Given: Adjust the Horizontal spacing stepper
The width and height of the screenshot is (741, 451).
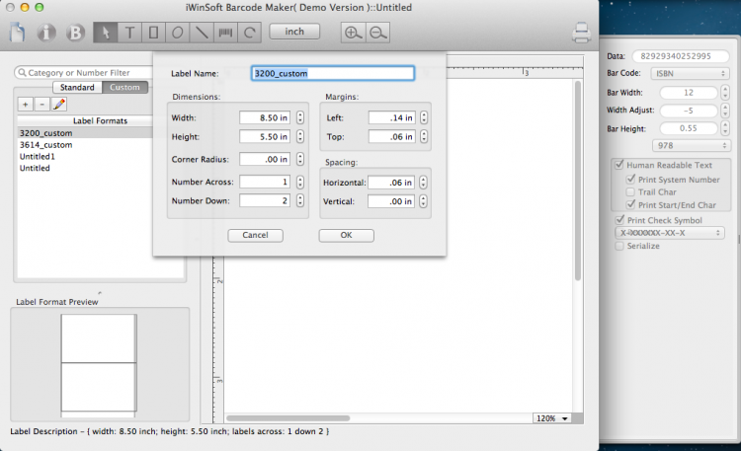Looking at the screenshot, I should click(423, 183).
